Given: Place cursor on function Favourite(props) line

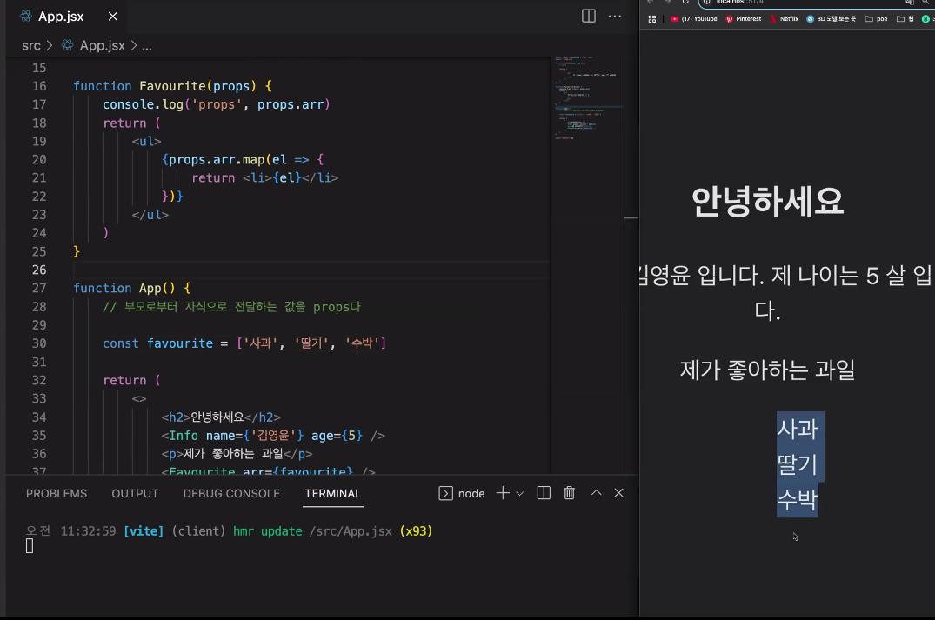Looking at the screenshot, I should pos(173,86).
